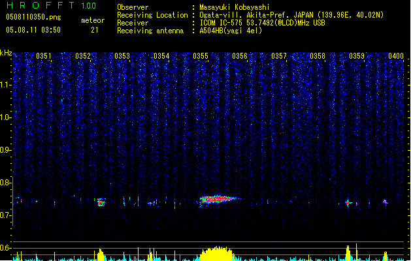Click the meteor echo near 0352
Image resolution: width=411 pixels, height=261 pixels.
coord(101,202)
